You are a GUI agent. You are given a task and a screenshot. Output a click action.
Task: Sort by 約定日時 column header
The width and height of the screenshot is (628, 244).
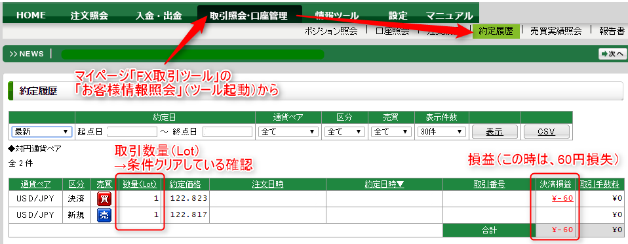(384, 184)
